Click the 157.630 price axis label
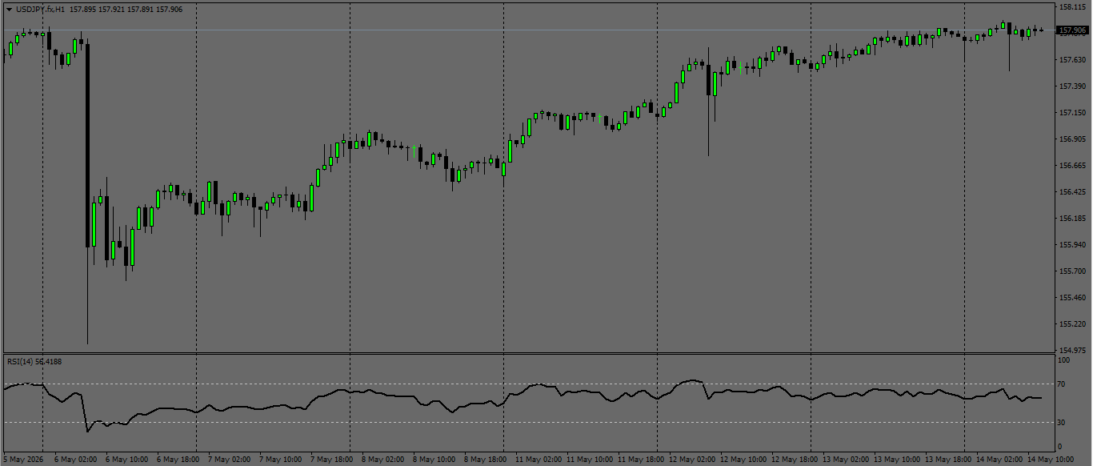Viewport: 1093px width, 466px height. (1072, 60)
